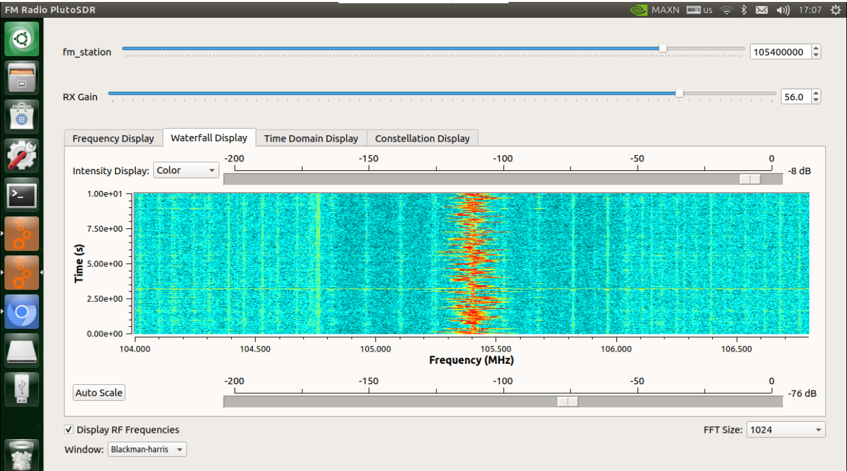The height and width of the screenshot is (471, 847).
Task: Decrease fm_station value with down arrow
Action: pyautogui.click(x=816, y=55)
